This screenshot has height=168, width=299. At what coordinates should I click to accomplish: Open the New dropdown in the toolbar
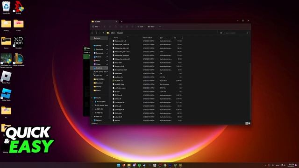96,27
